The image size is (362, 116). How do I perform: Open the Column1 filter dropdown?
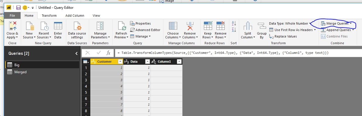pyautogui.click(x=179, y=62)
